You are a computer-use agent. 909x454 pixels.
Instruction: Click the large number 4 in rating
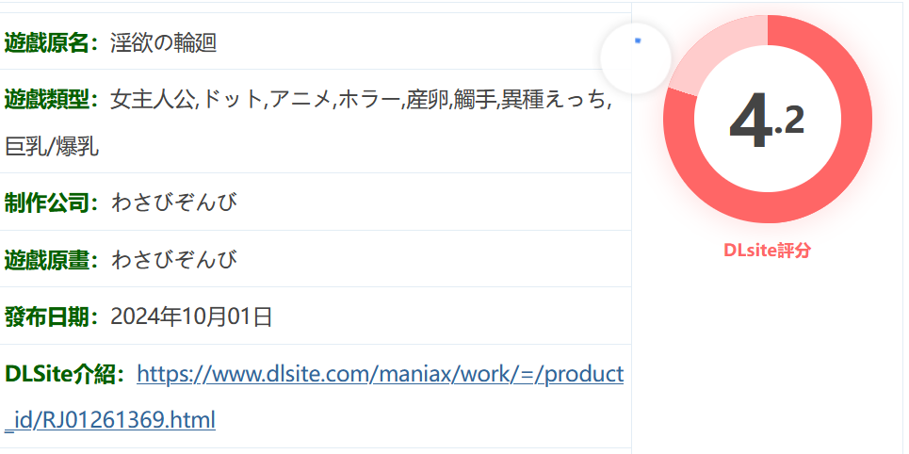(x=749, y=122)
